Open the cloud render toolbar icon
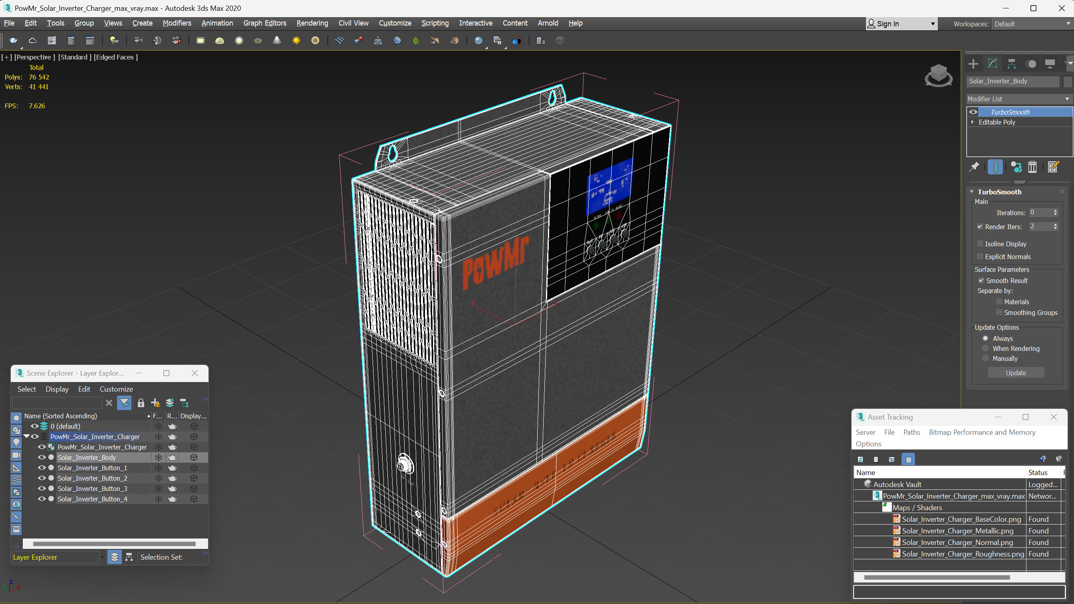The height and width of the screenshot is (604, 1074). (32, 40)
